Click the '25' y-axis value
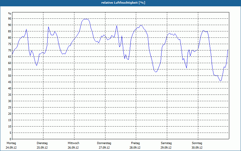 [x=10, y=108]
